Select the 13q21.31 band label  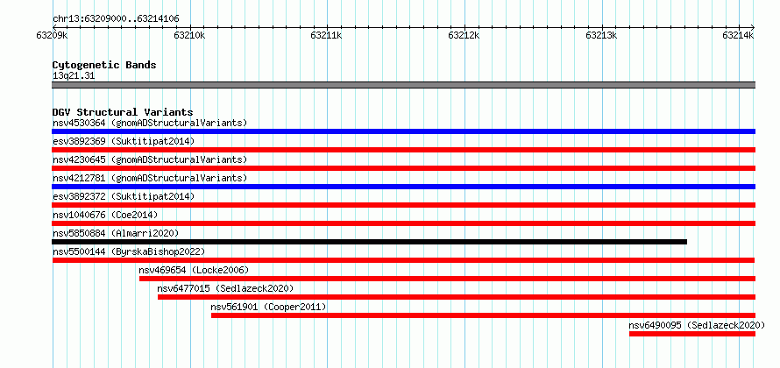pos(74,75)
